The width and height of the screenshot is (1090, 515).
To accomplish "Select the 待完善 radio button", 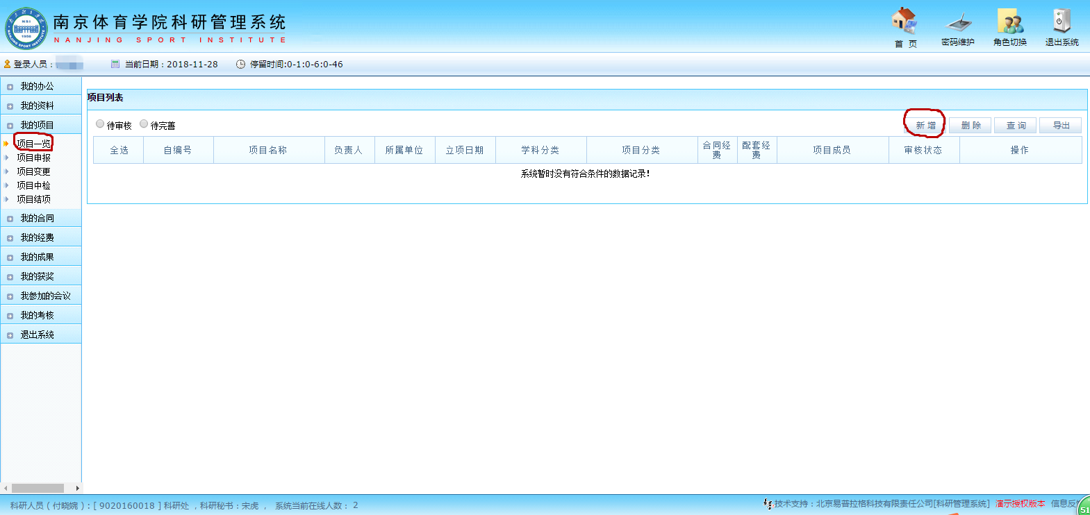I will pos(144,124).
